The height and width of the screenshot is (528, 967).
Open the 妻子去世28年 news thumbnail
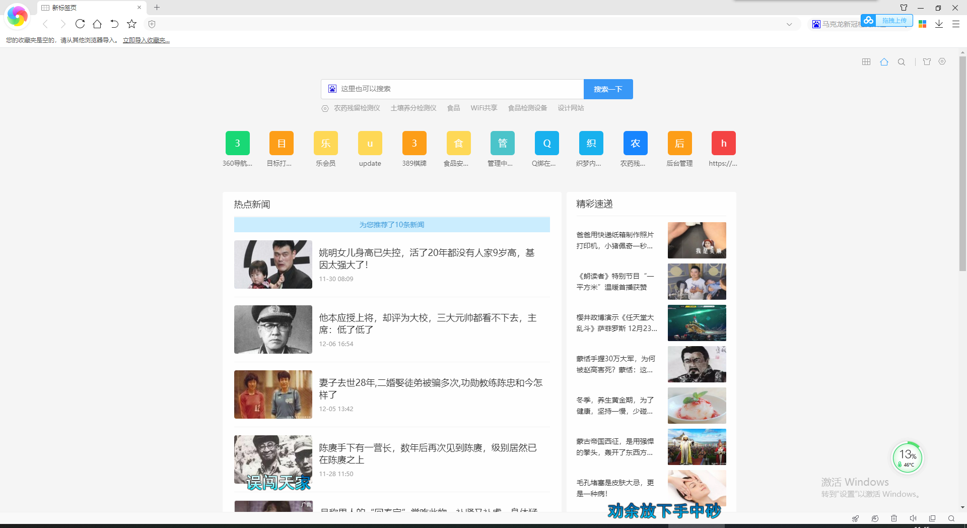(x=273, y=394)
